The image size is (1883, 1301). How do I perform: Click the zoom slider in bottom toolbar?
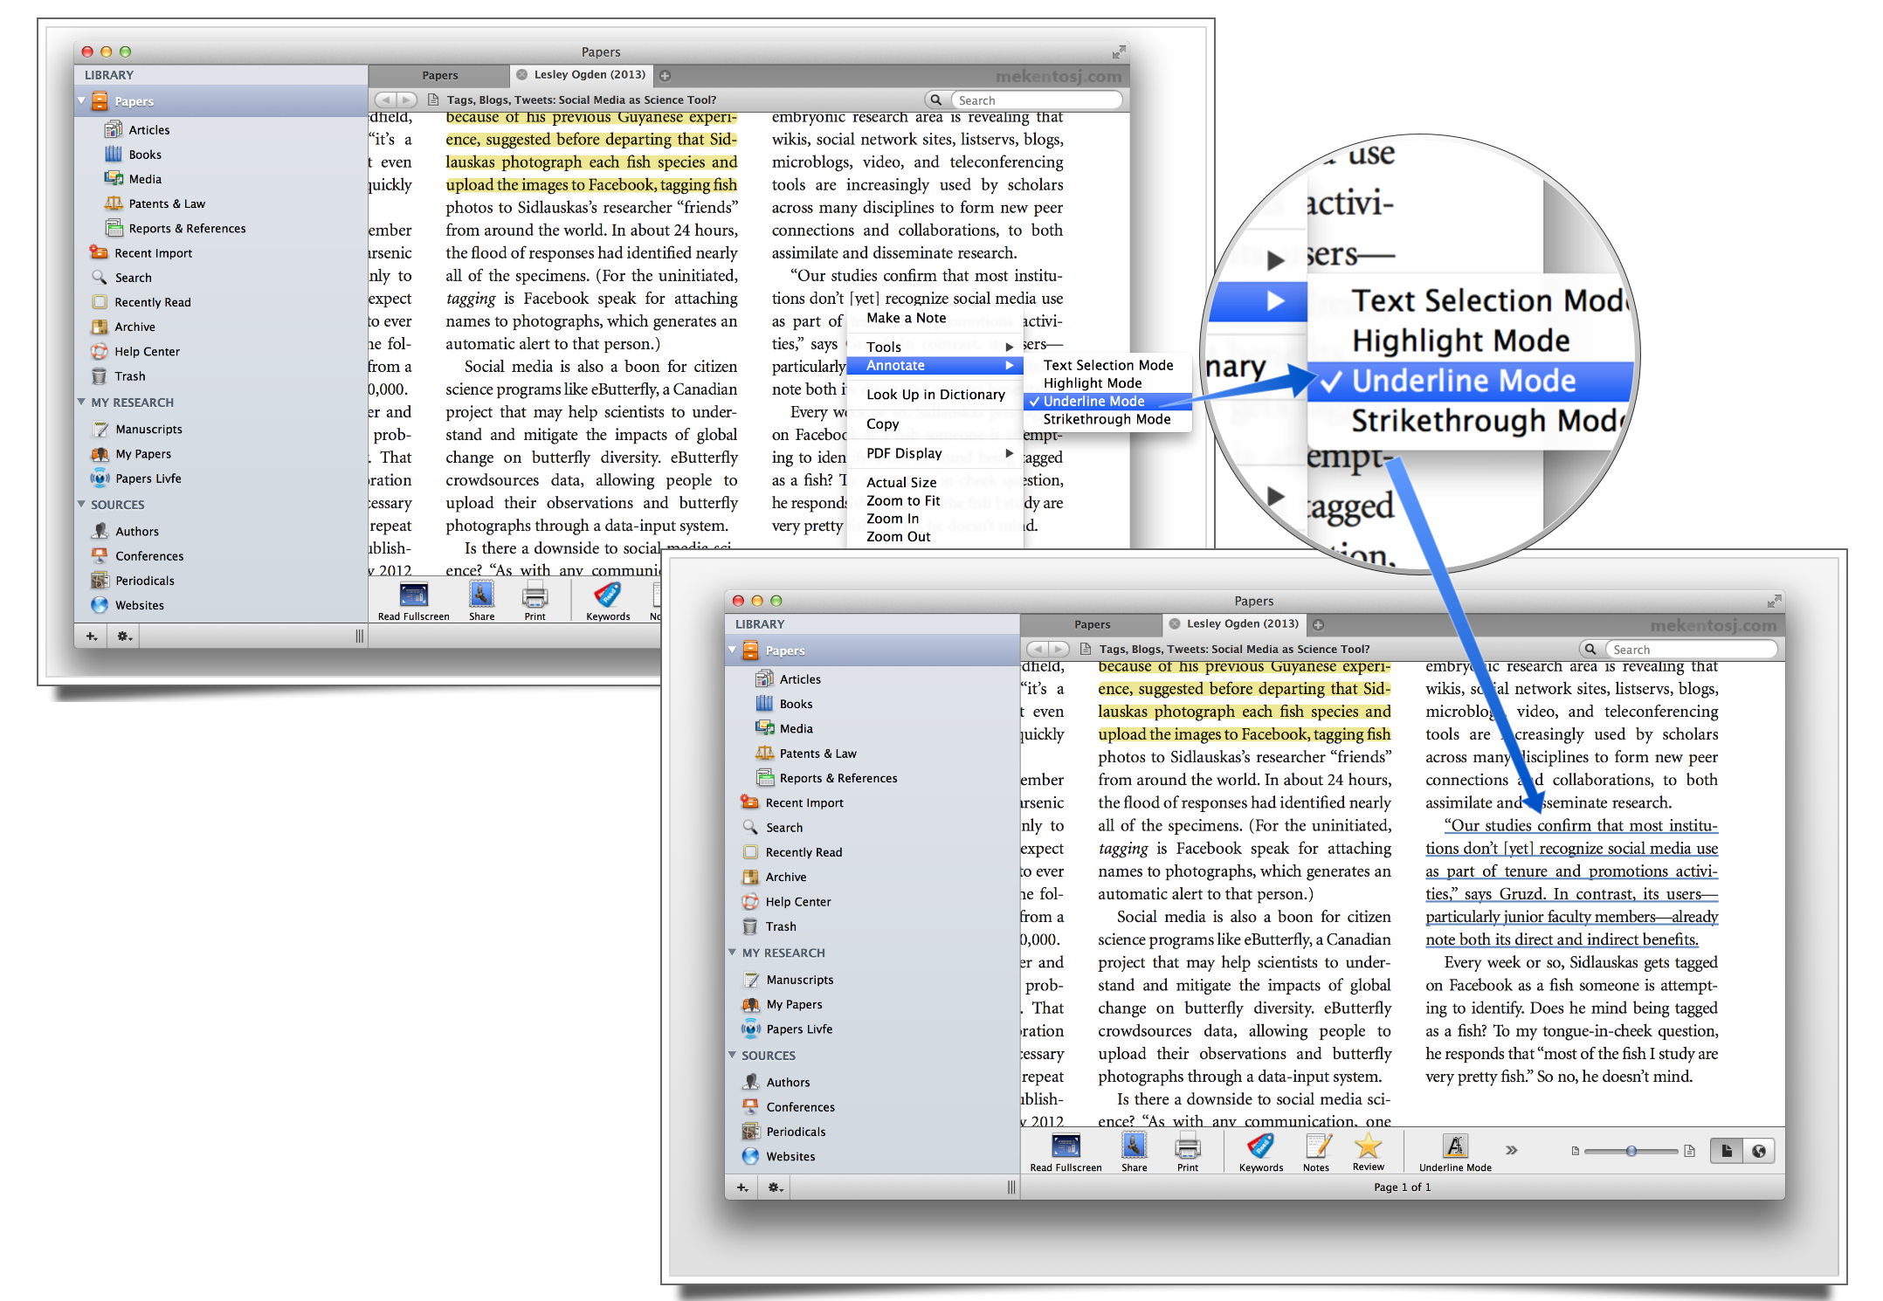pyautogui.click(x=1631, y=1151)
